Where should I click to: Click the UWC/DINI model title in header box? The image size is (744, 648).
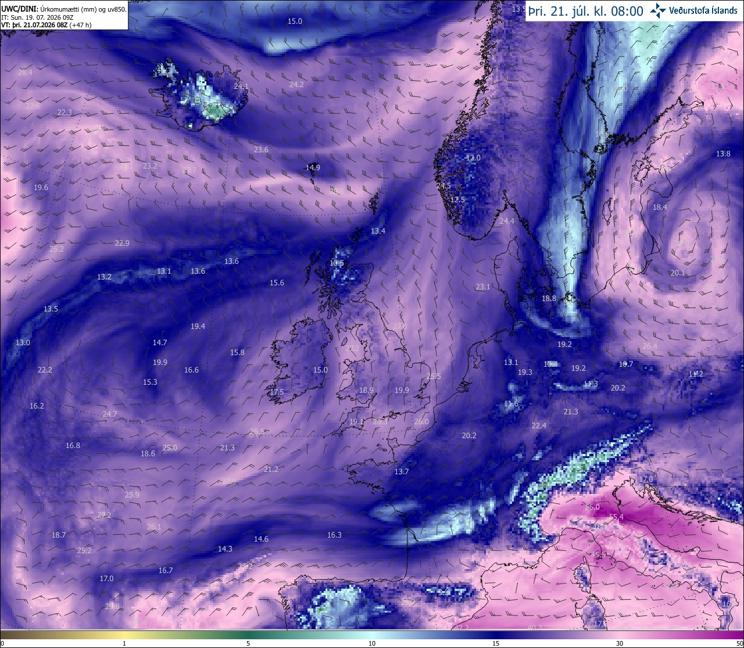click(20, 9)
